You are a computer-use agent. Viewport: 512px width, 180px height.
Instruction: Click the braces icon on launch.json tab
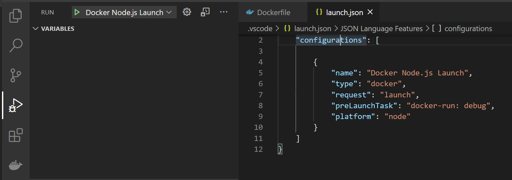(319, 12)
